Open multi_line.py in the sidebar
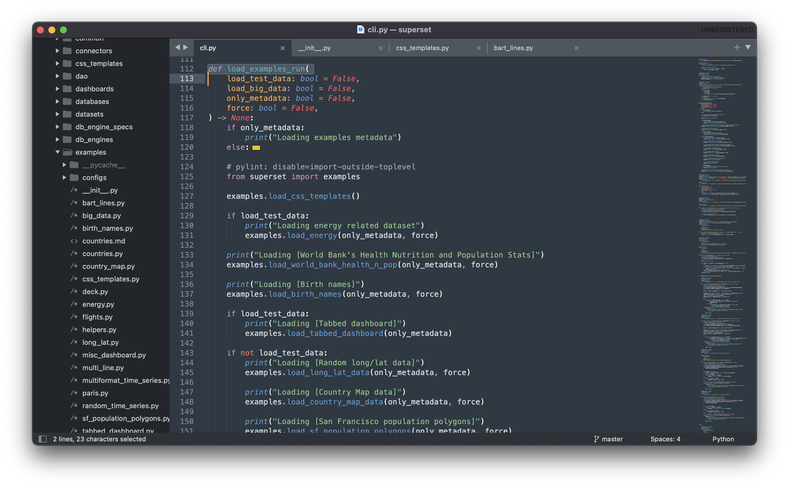Image resolution: width=789 pixels, height=488 pixels. point(103,368)
